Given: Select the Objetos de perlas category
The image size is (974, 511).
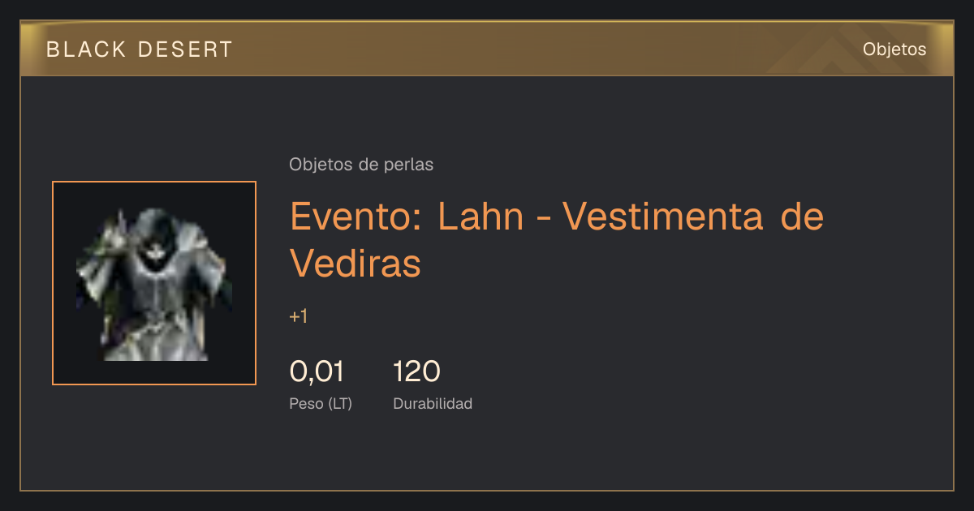Looking at the screenshot, I should point(361,165).
